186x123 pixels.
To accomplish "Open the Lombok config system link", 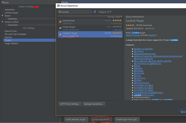I will tap(144, 95).
